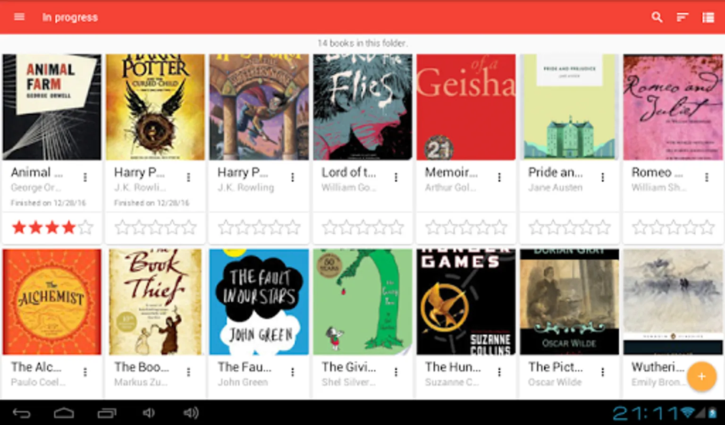The width and height of the screenshot is (725, 425).
Task: Give Memoirs of a Geisha three stars
Action: click(466, 228)
